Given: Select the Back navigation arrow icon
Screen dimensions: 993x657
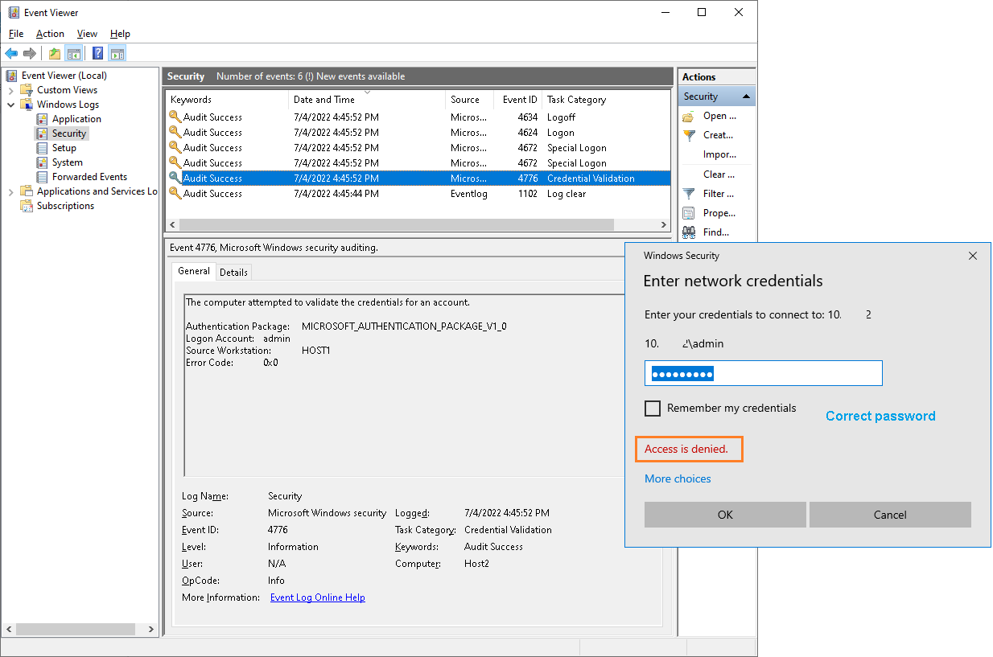Looking at the screenshot, I should pyautogui.click(x=11, y=53).
